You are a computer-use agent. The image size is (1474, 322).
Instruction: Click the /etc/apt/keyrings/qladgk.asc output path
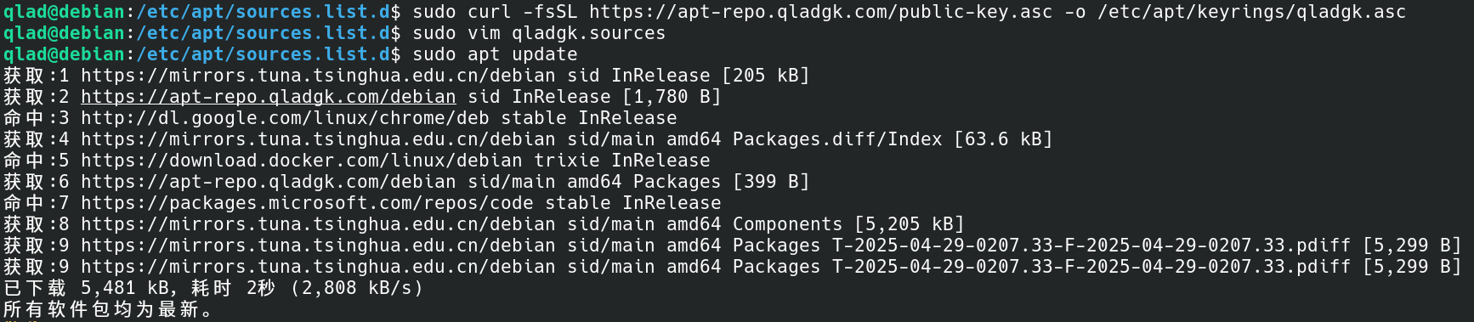[x=1251, y=12]
